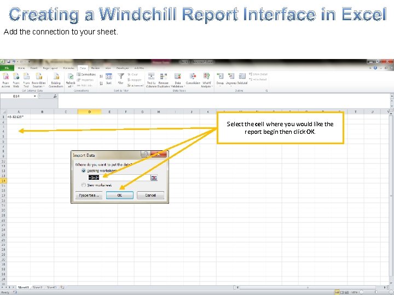
Task: Open the Name Box dropdown arrow
Action: (x=34, y=96)
